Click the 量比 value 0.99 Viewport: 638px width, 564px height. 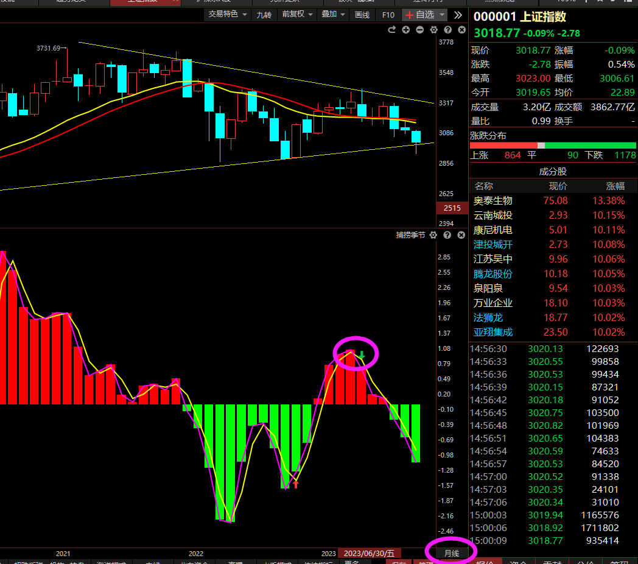tap(541, 121)
